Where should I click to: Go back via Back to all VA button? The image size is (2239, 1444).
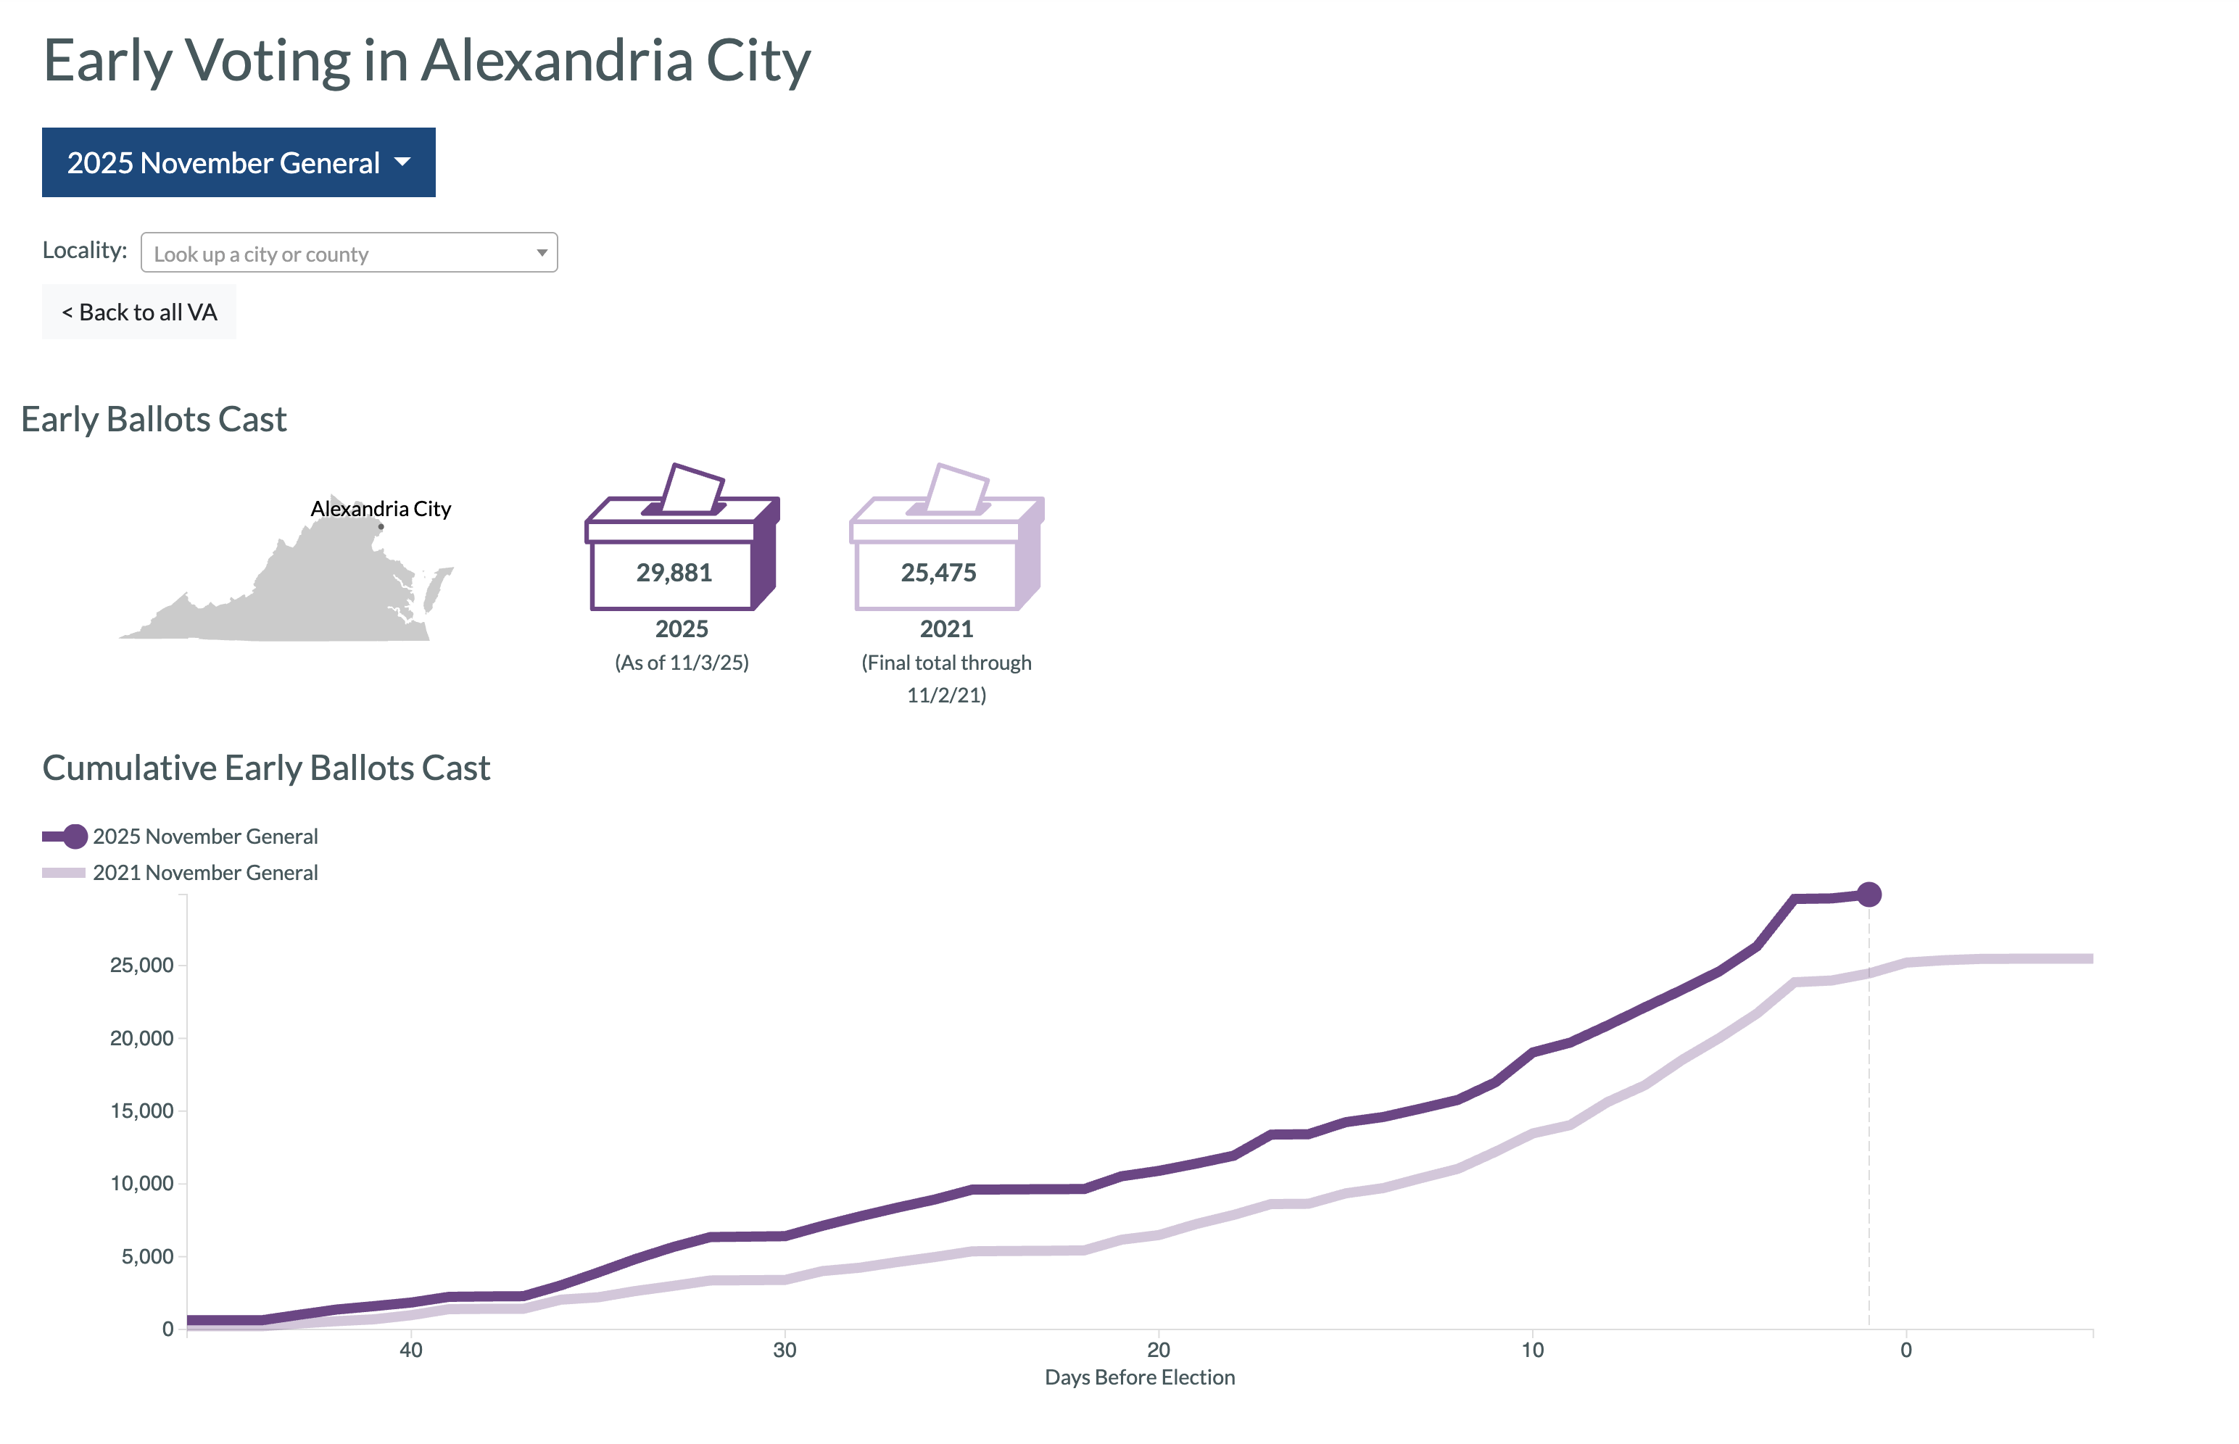click(x=138, y=312)
